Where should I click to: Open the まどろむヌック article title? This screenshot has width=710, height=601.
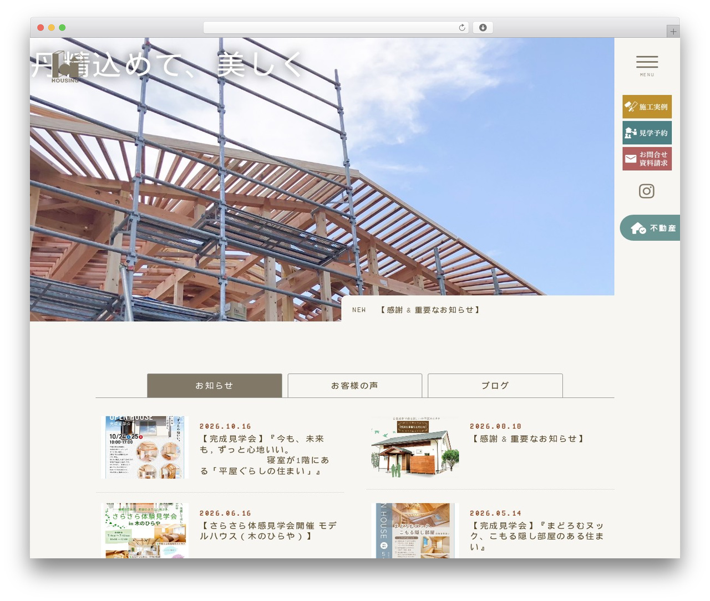point(537,536)
